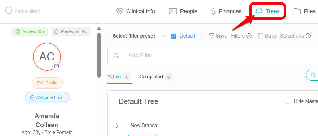Screen dimensions: 318x136
Task: Click the Save Selections brackets icon
Action: tap(261, 36)
